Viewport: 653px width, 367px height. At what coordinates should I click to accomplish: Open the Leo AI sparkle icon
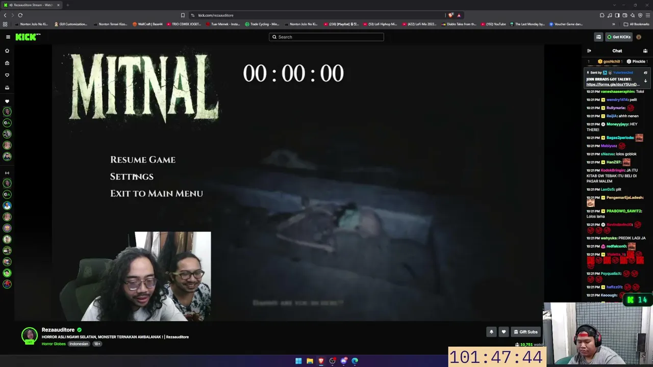coord(633,15)
